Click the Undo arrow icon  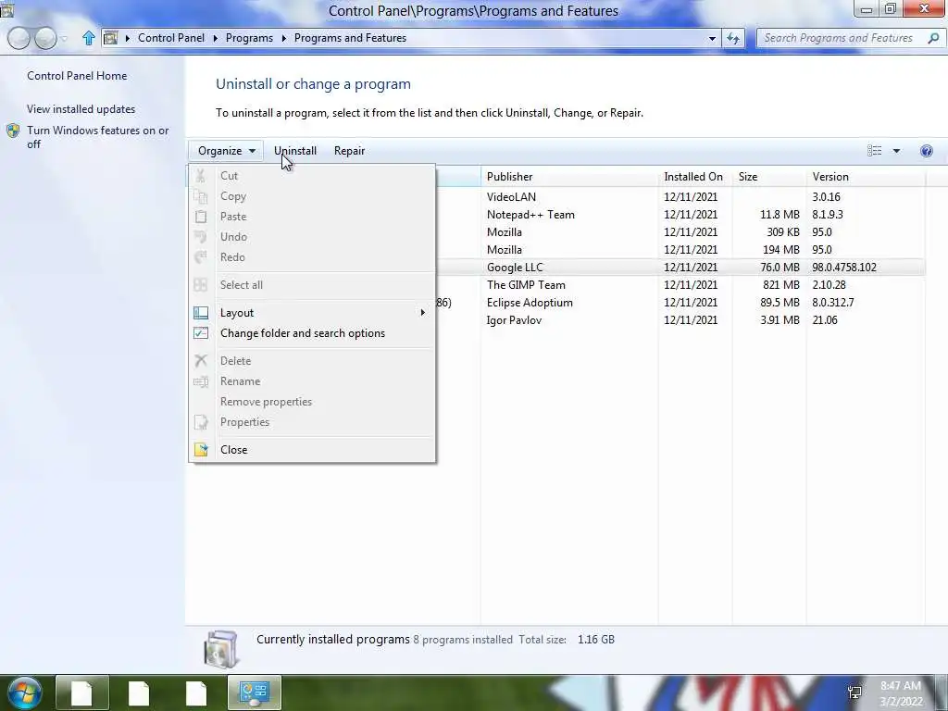pos(201,237)
